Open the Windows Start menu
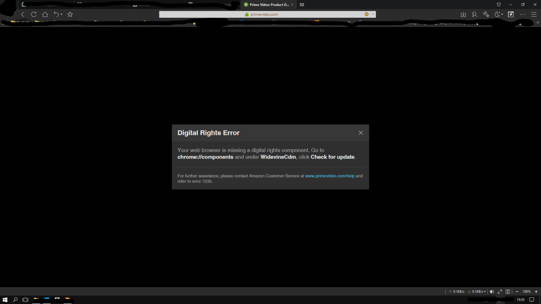The width and height of the screenshot is (541, 304). [x=5, y=300]
